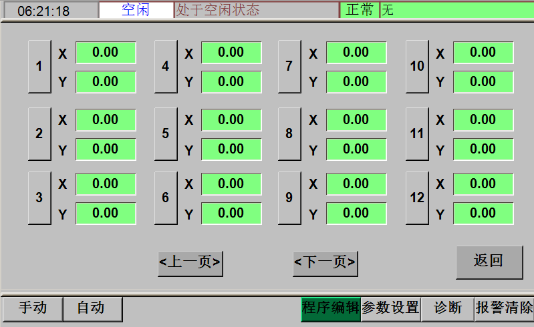Image resolution: width=534 pixels, height=327 pixels.
Task: Switch to 自动 automatic mode
Action: click(92, 308)
